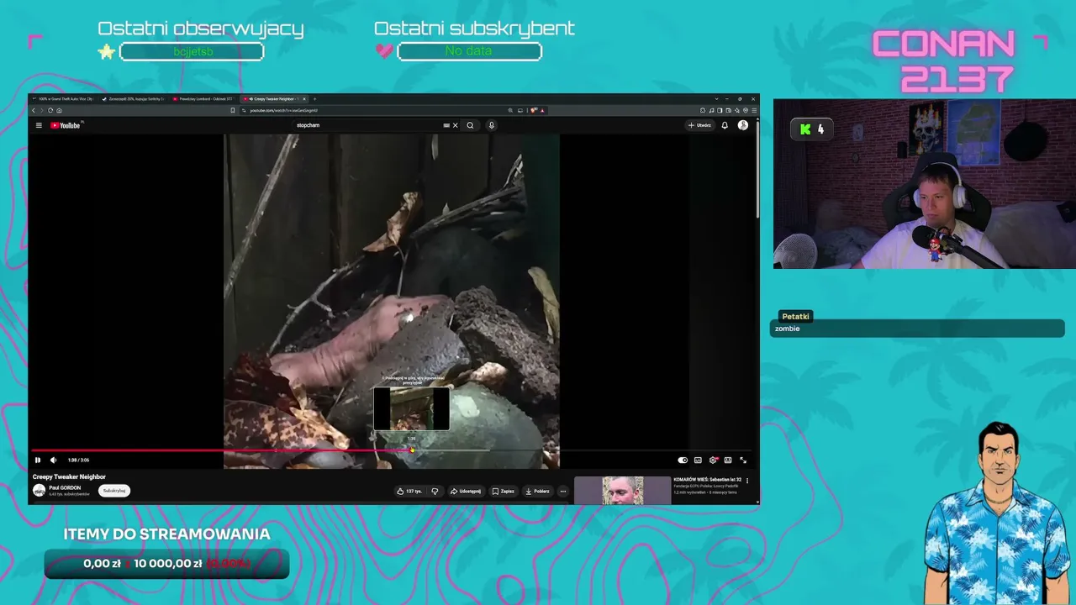Open more actions three-dot menu under video
The width and height of the screenshot is (1076, 605).
tap(563, 491)
